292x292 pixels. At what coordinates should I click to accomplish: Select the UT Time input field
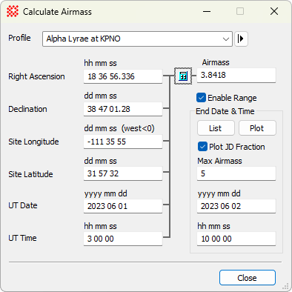coord(123,239)
